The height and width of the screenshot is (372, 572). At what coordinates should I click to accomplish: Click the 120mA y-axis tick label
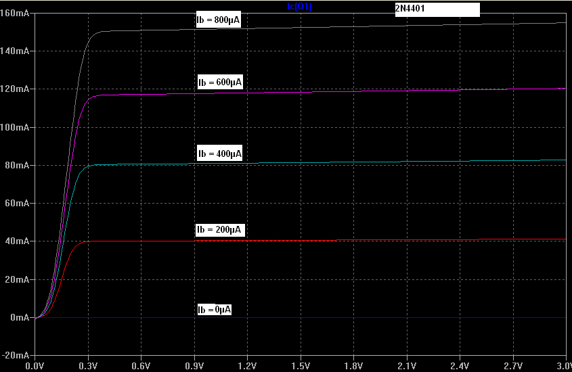pos(15,89)
